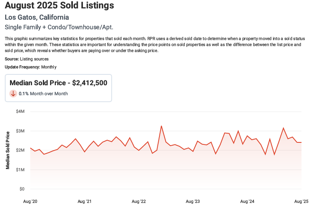The image size is (314, 208).
Task: Click the Aug '22 x-axis label
Action: (139, 201)
